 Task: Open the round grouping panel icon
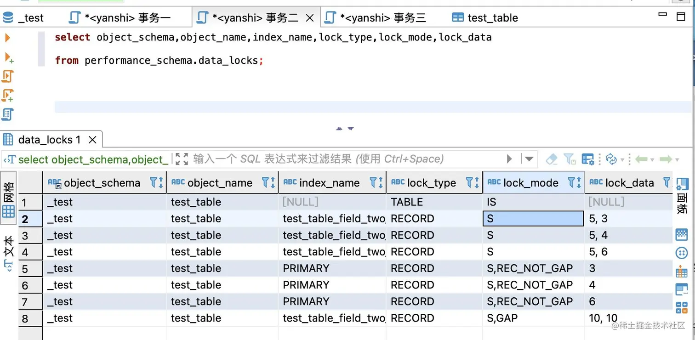[x=682, y=252]
